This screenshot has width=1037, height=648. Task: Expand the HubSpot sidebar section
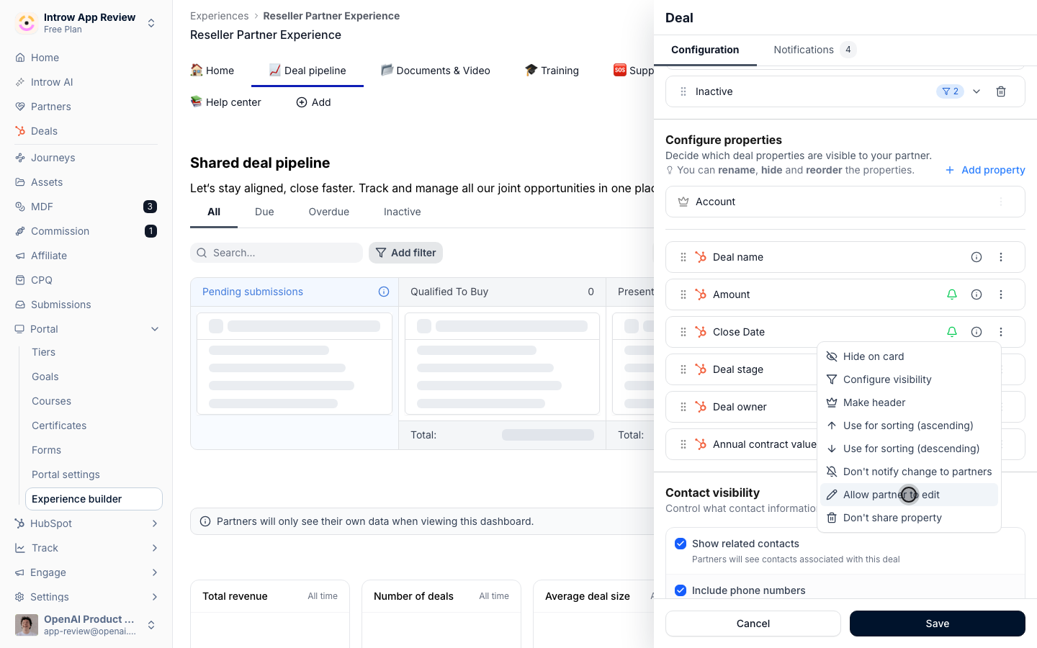coord(155,523)
